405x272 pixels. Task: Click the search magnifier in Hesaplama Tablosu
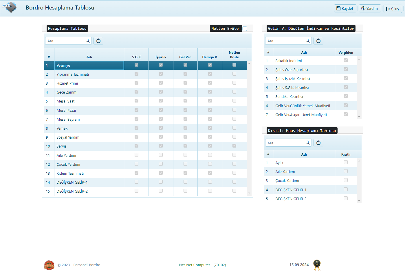[x=88, y=41]
